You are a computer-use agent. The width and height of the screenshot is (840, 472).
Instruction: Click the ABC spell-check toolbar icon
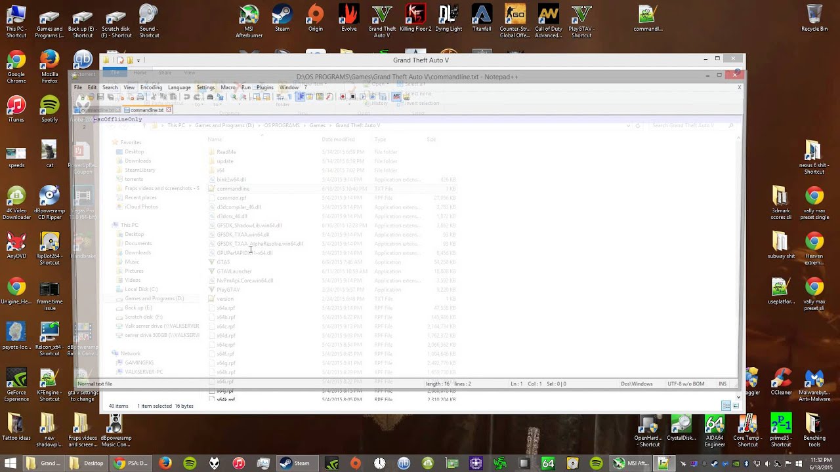pyautogui.click(x=396, y=97)
